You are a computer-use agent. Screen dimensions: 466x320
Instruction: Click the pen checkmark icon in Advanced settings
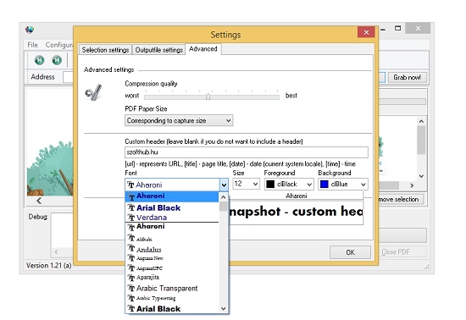tap(93, 92)
